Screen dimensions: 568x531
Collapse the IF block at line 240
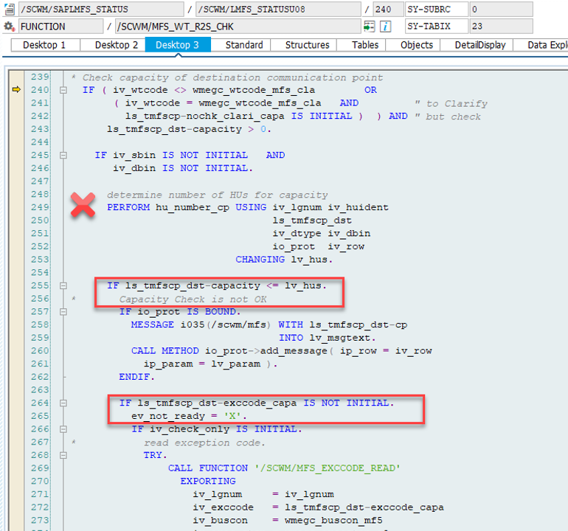coord(63,90)
